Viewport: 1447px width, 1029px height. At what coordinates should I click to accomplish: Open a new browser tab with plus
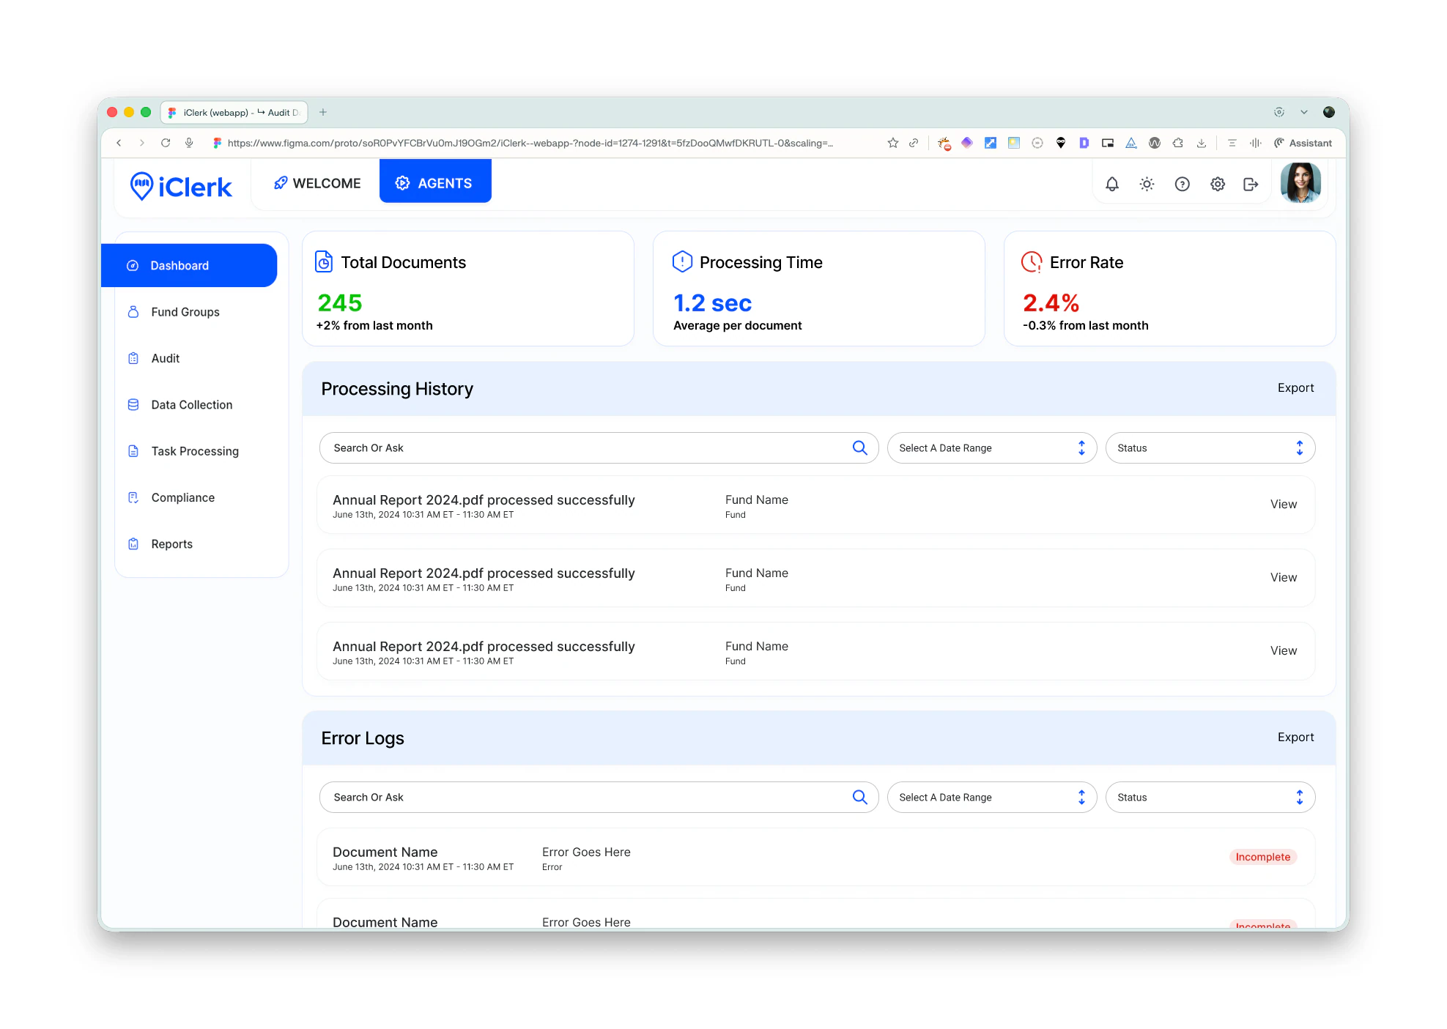[x=323, y=112]
